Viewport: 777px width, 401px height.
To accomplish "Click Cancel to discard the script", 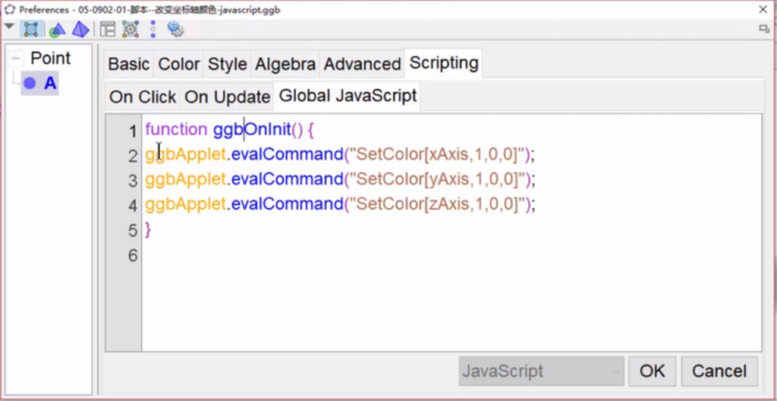I will pos(719,371).
